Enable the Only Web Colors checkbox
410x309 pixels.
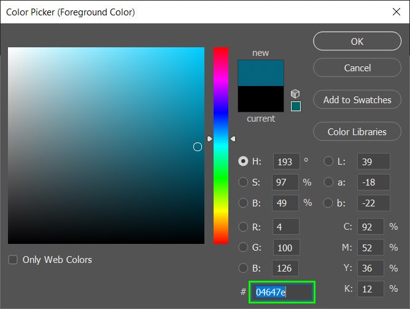[13, 260]
